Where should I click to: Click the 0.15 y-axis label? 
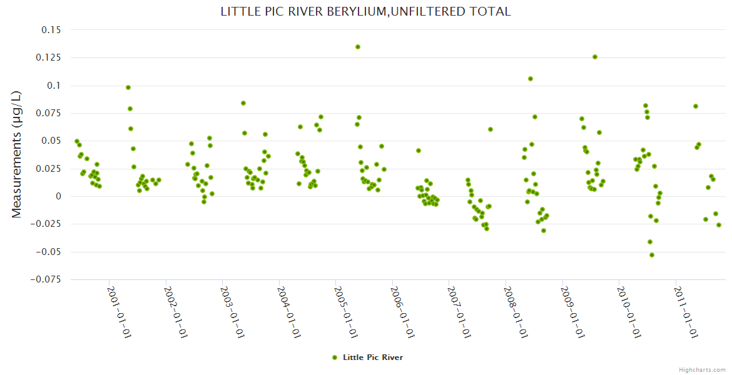pyautogui.click(x=51, y=30)
